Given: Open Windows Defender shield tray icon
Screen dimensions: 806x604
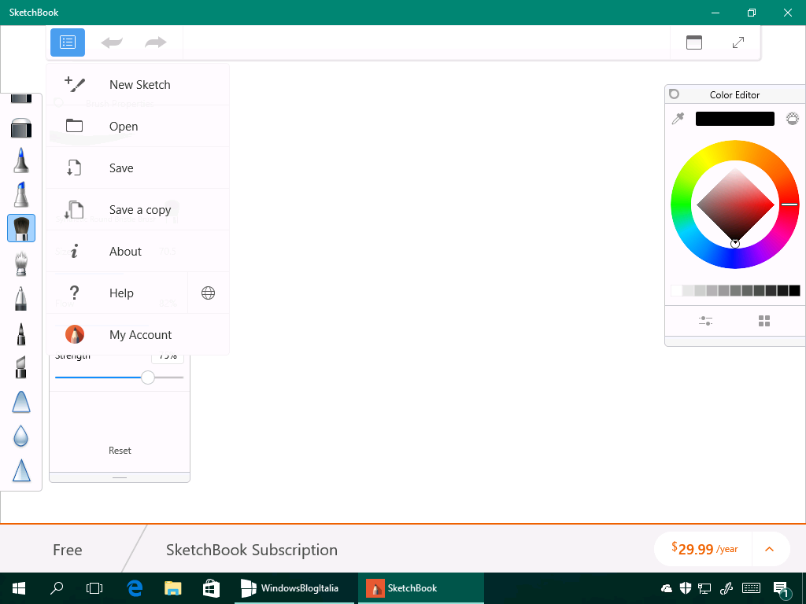Looking at the screenshot, I should point(686,588).
